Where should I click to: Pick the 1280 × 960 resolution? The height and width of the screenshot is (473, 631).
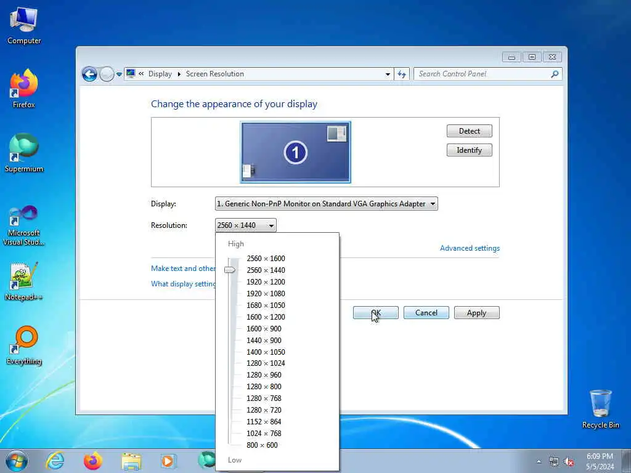click(x=264, y=374)
